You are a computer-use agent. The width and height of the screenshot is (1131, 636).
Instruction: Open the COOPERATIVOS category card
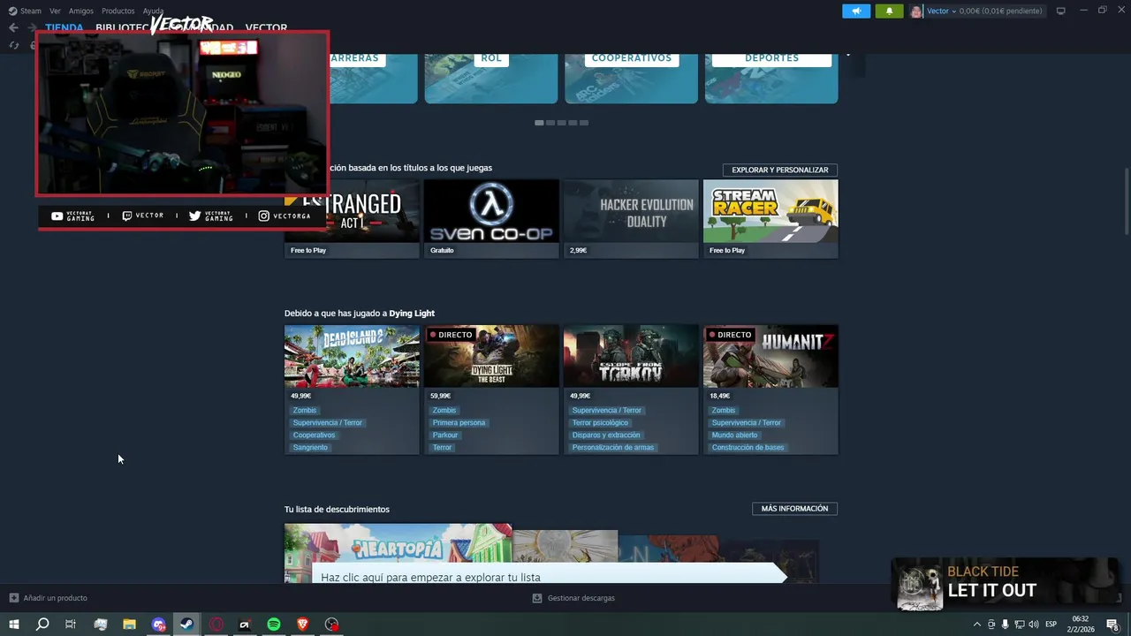click(631, 79)
